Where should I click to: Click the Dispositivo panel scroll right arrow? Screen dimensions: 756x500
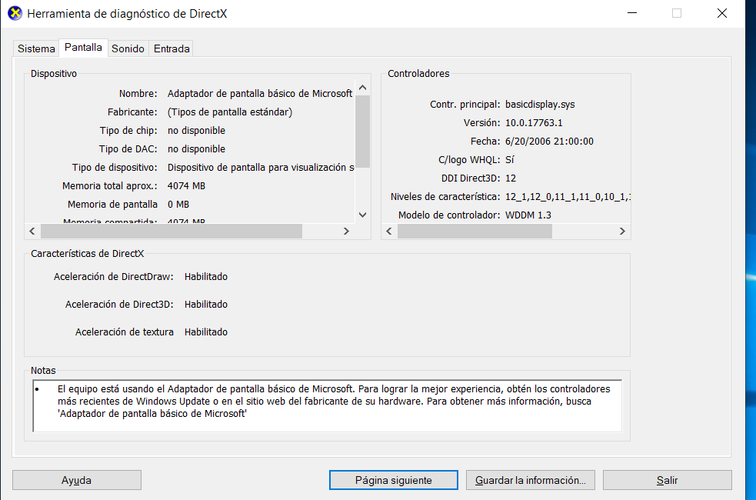point(345,231)
